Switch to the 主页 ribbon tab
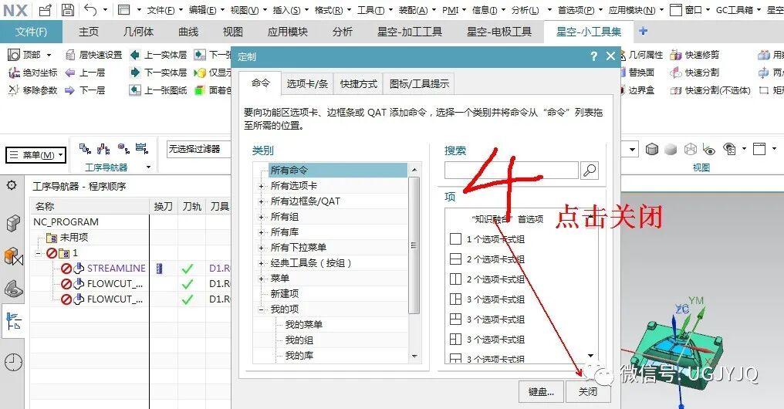The width and height of the screenshot is (784, 409). [x=89, y=32]
